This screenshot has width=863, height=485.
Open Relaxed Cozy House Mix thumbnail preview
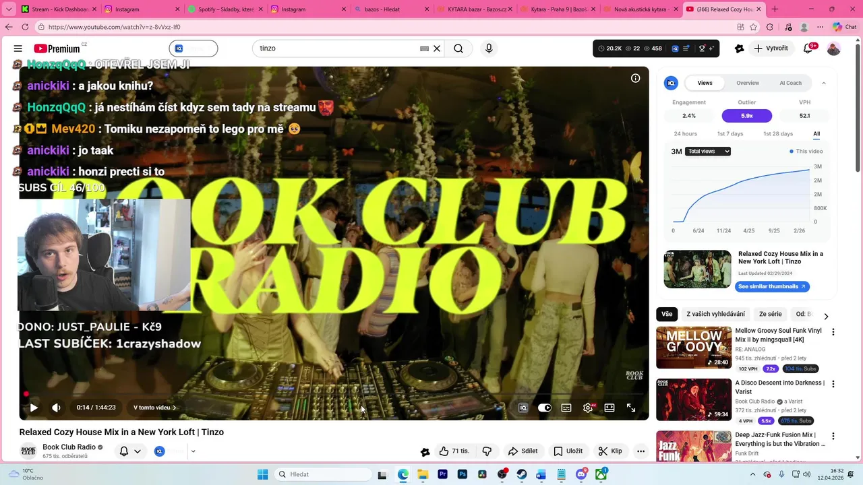(x=697, y=269)
